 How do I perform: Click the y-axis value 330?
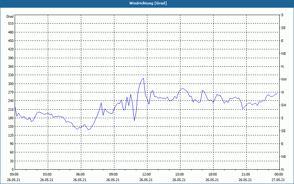[11, 75]
